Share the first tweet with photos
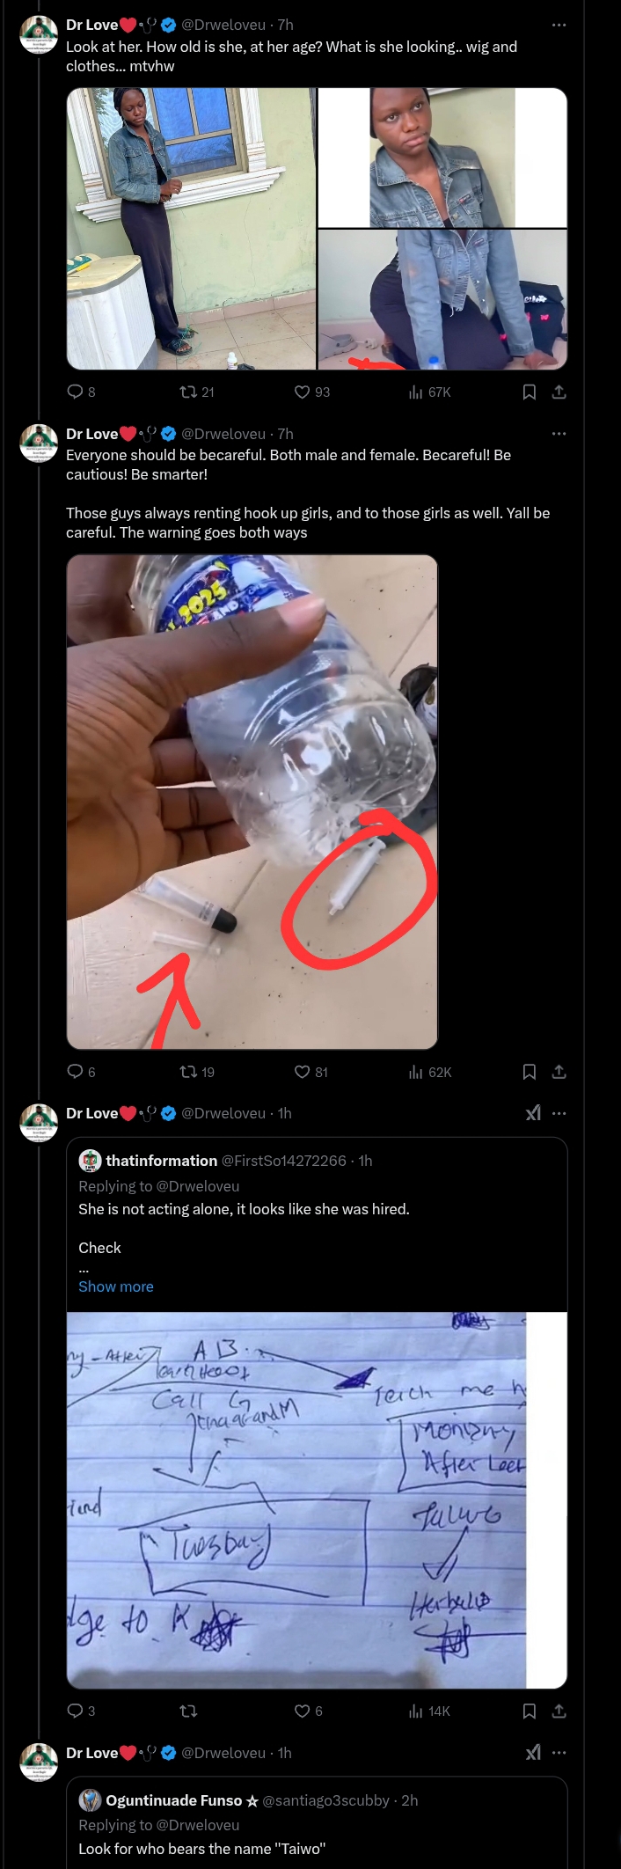This screenshot has width=621, height=1869. pos(559,392)
